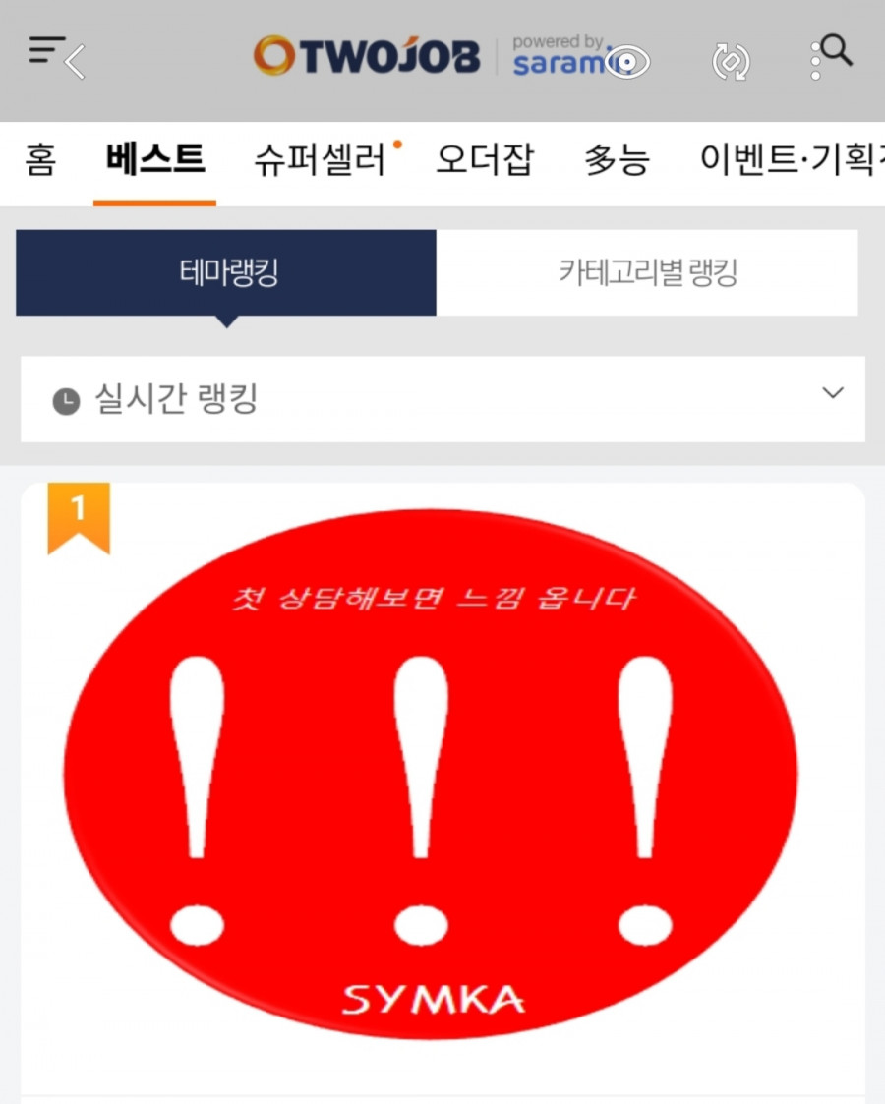Open the 슈퍼셀러 tab
Viewport: 885px width, 1104px height.
320,159
